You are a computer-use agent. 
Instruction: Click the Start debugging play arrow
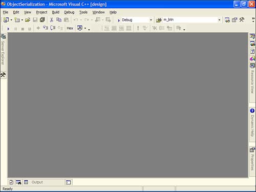[8, 29]
